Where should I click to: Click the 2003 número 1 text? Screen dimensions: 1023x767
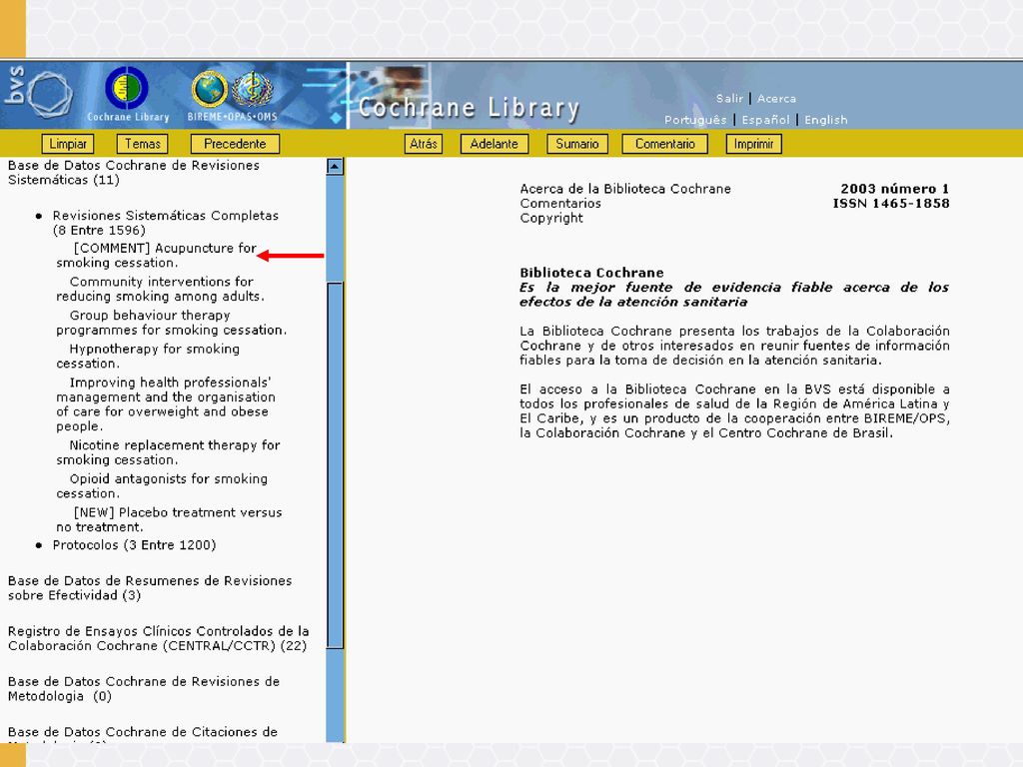[x=894, y=189]
